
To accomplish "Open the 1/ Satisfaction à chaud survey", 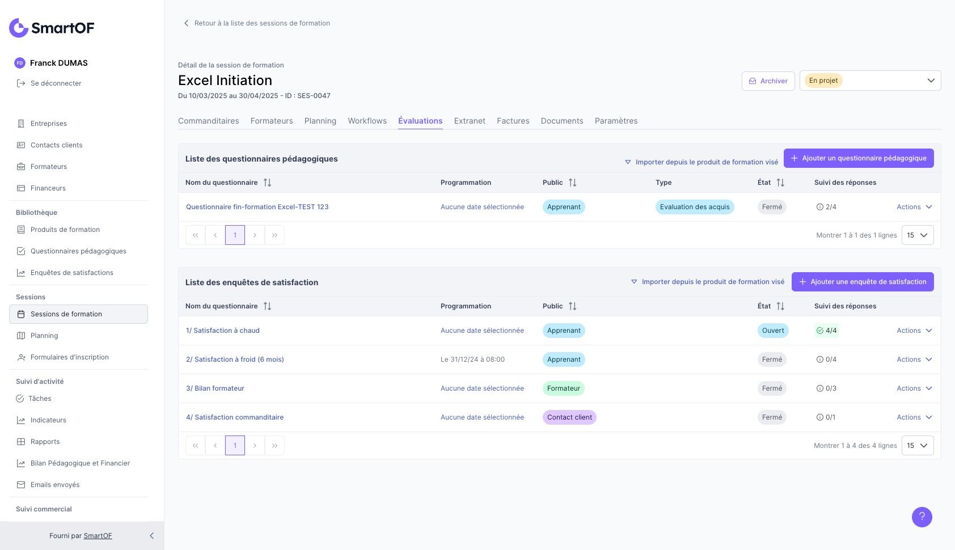I will [x=223, y=331].
